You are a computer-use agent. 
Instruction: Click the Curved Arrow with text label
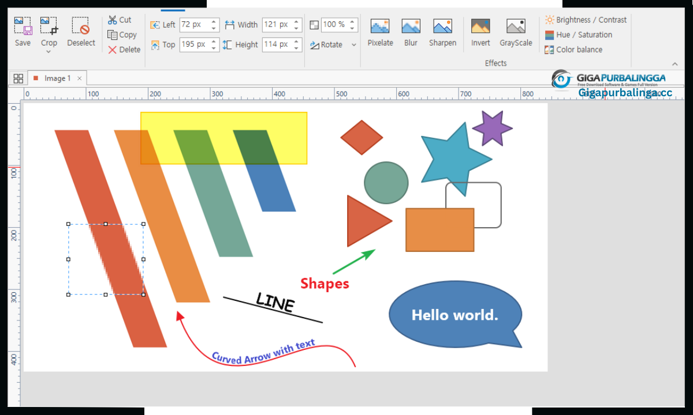tap(263, 352)
